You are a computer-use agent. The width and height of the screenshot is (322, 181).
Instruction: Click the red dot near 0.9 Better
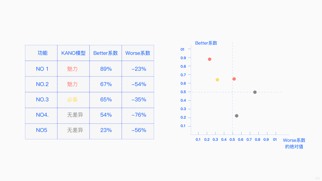point(210,59)
